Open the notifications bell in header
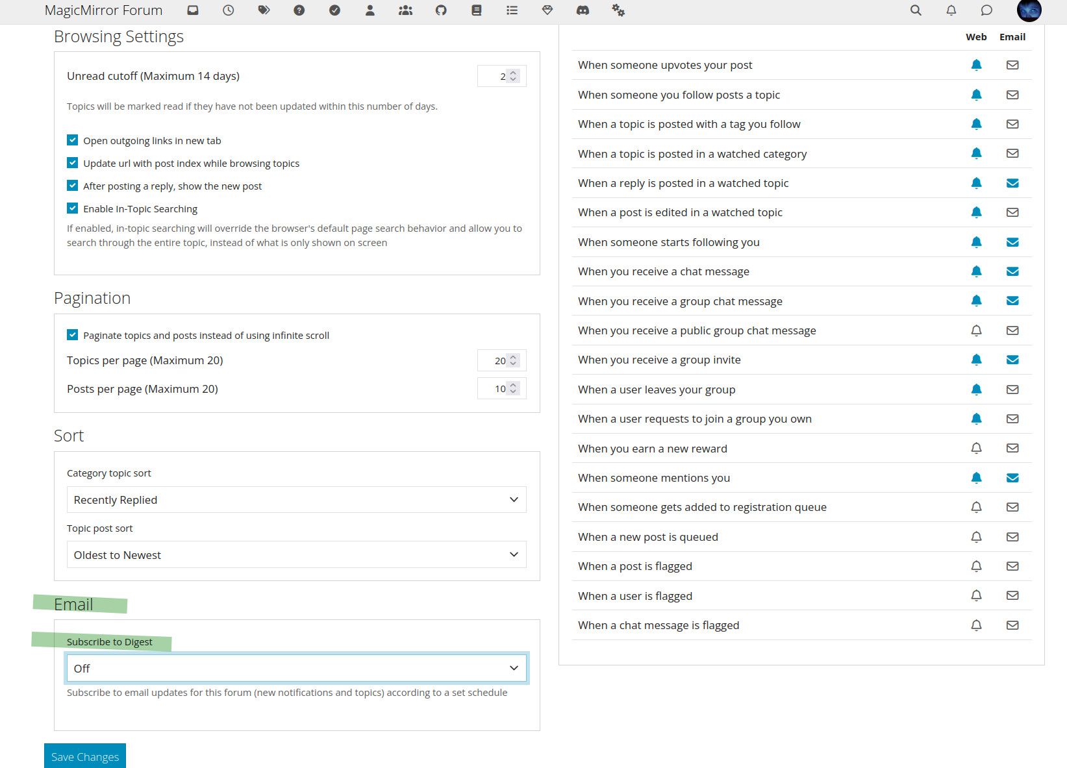The height and width of the screenshot is (768, 1067). point(951,10)
